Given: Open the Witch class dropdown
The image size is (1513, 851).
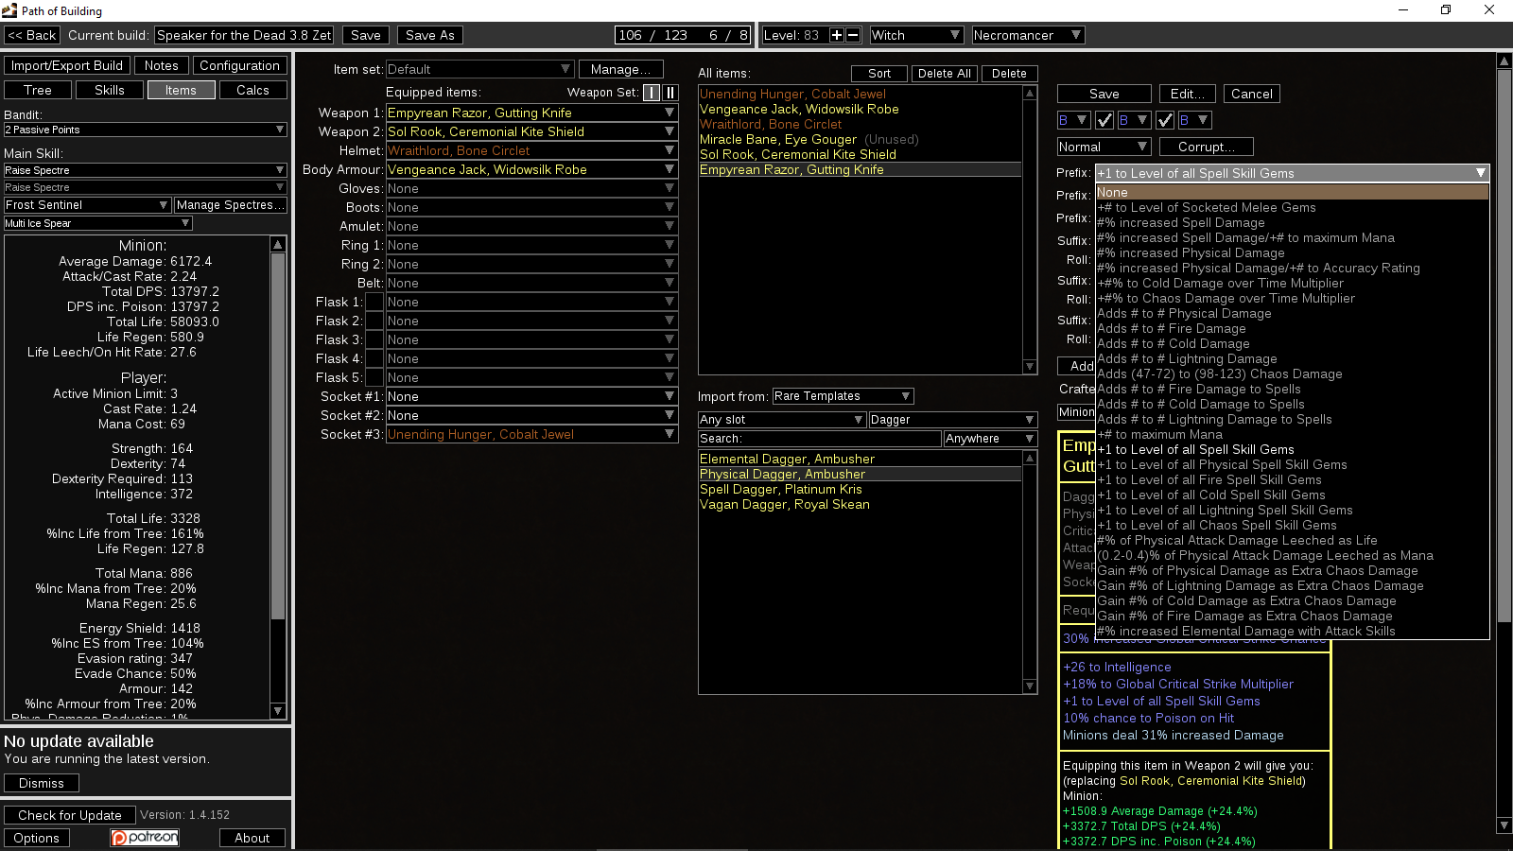Looking at the screenshot, I should click(x=915, y=34).
